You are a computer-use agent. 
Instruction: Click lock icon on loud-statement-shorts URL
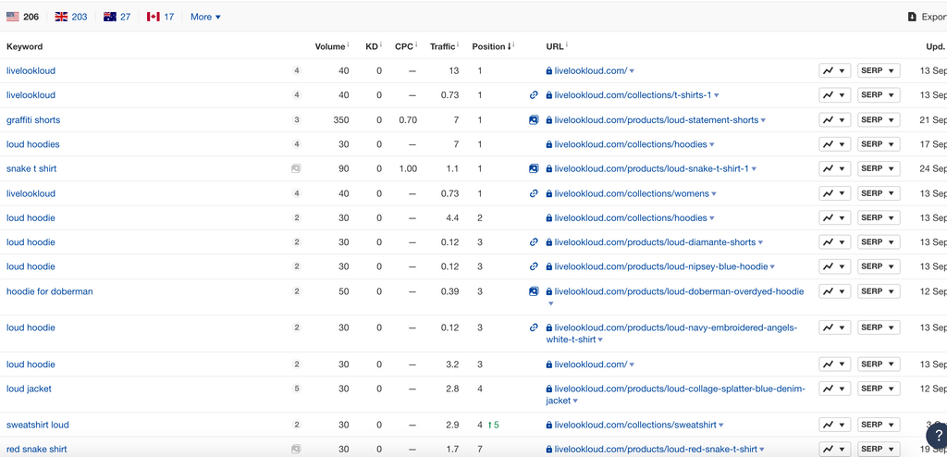(x=549, y=120)
